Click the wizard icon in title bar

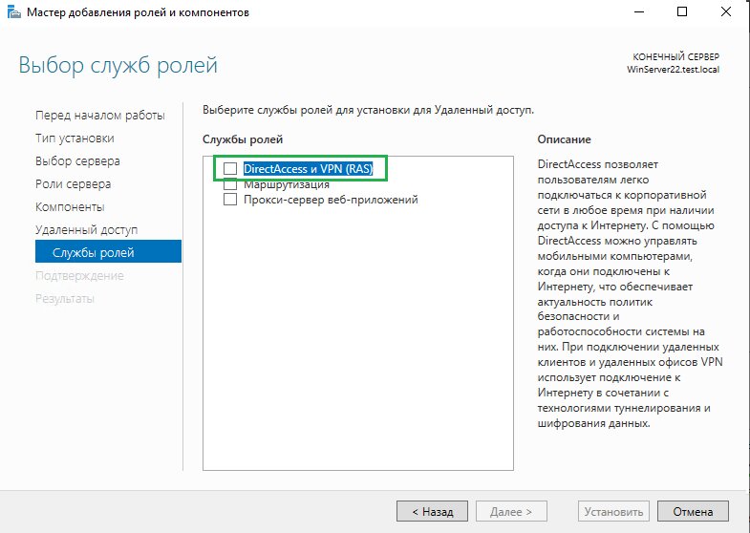coord(14,11)
